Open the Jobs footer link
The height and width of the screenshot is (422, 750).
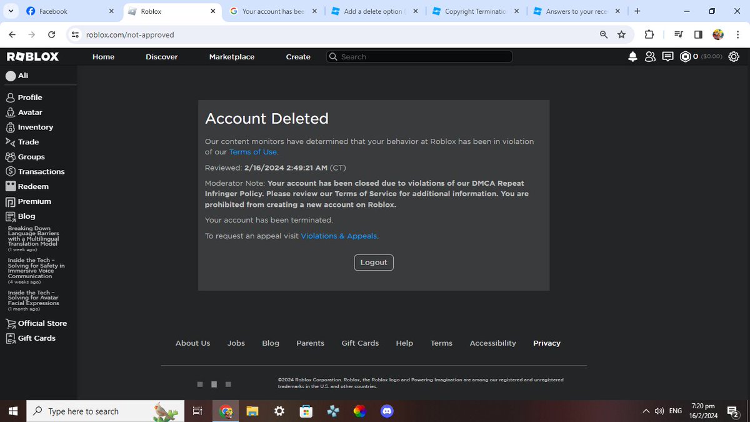click(236, 343)
